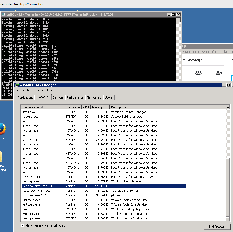Viewport: 233px width, 232px height.
Task: Open Firefox from the desktop shortcut
Action: (2, 129)
